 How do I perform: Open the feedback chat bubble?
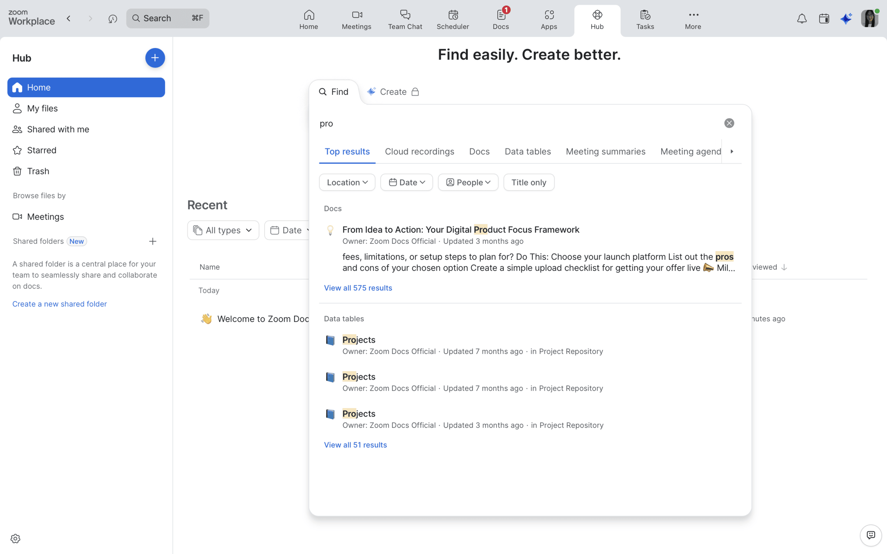[871, 536]
